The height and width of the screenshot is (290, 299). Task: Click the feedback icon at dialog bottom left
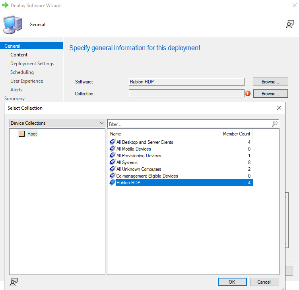coord(14,282)
